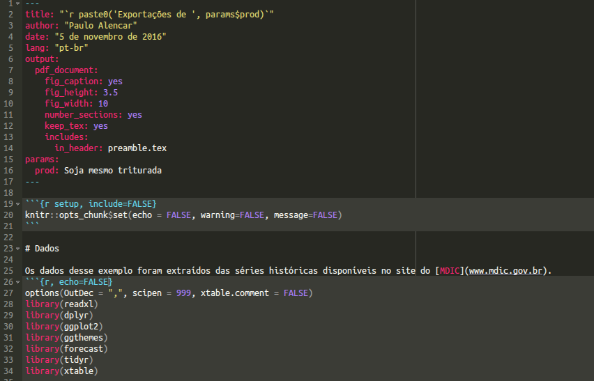Screen dimensions: 594x381
Task: Fold the Dados section arrow on line 23
Action: [17, 249]
